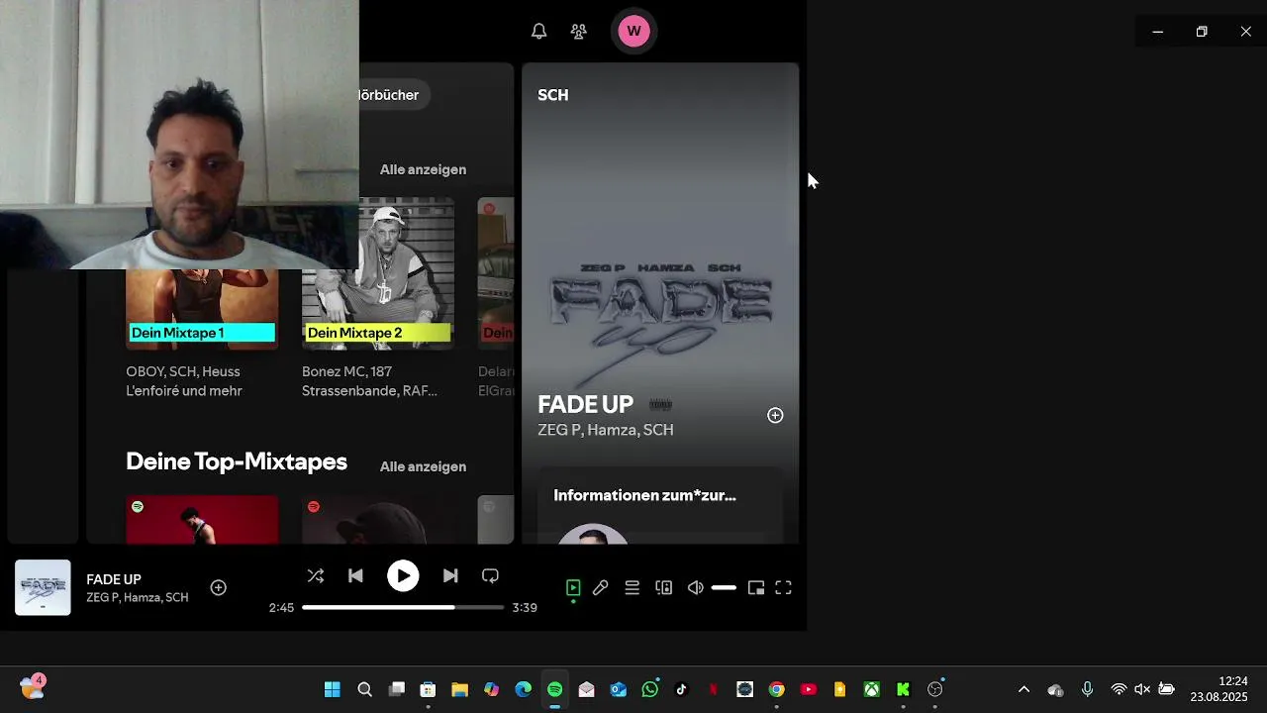Click the microphone icon in system tray
1267x713 pixels.
[x=1087, y=689]
